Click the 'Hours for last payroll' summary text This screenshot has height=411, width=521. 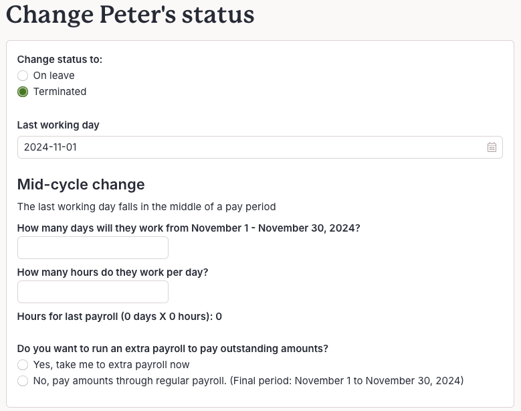119,316
